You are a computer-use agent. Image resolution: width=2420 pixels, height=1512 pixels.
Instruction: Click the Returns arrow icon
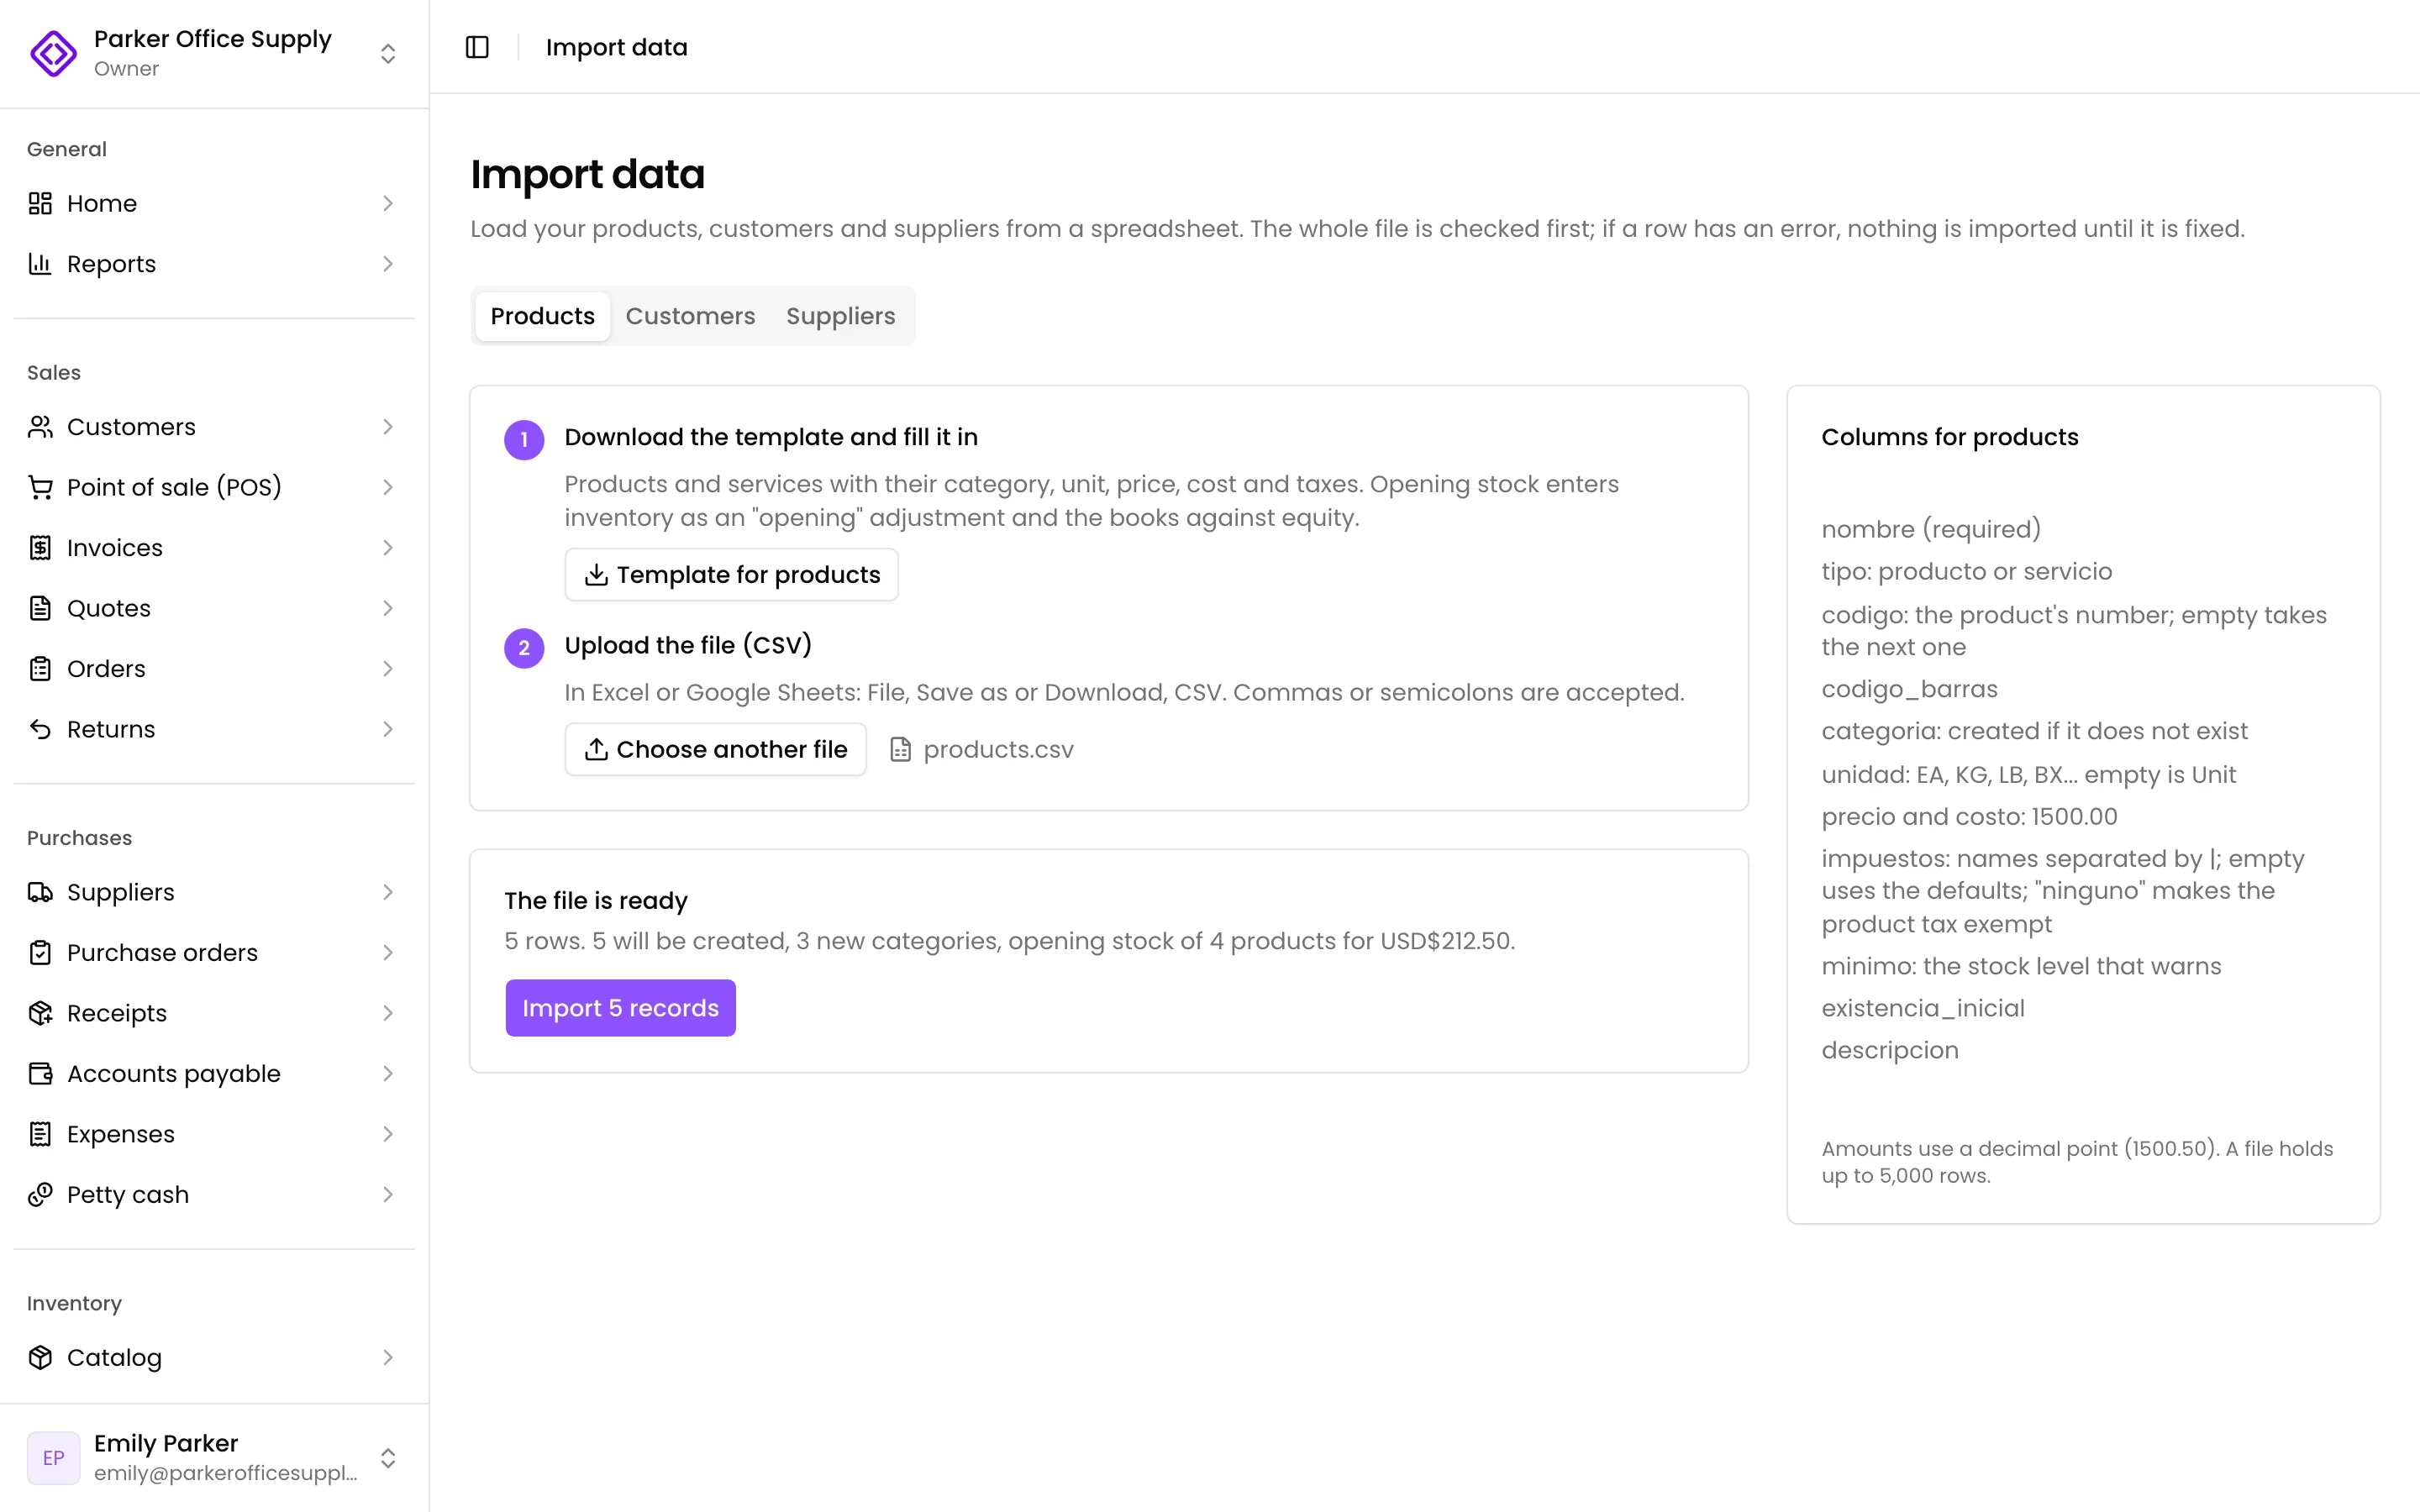40,729
